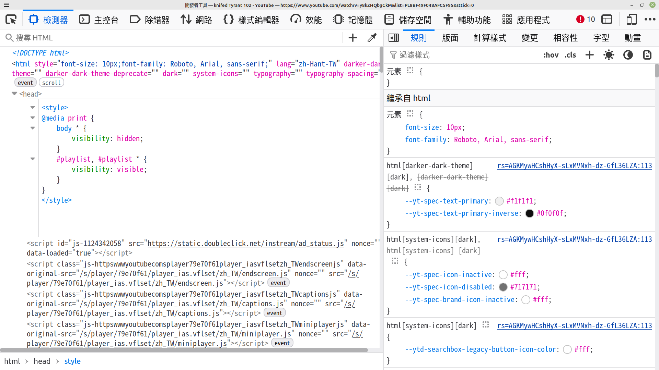Highlight elements matching html[darker-dark-theme] selector
659x370 pixels.
(418, 187)
